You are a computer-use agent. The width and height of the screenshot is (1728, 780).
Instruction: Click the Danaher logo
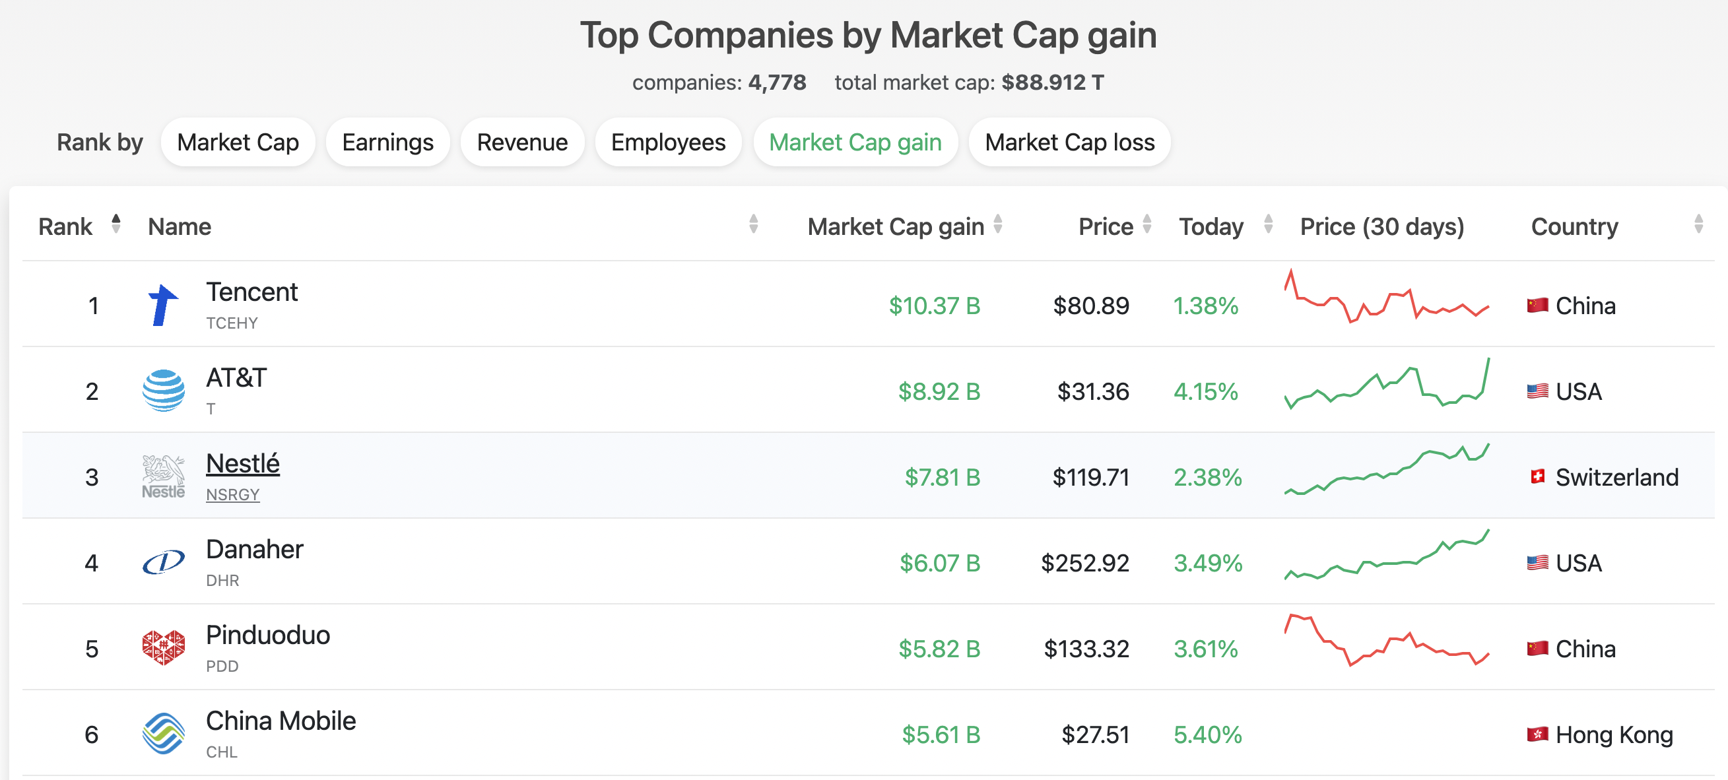[163, 562]
